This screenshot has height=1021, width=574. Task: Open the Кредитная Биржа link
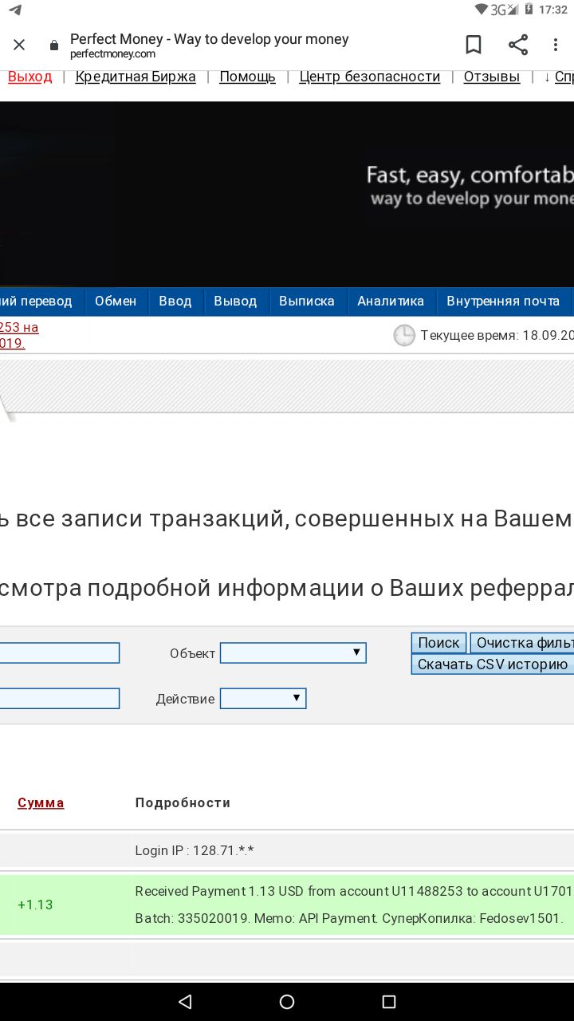(136, 77)
